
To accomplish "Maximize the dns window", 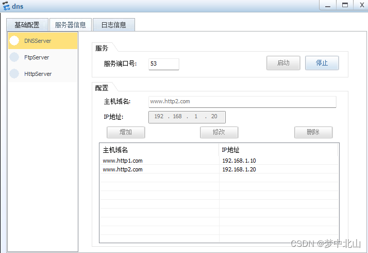I will click(345, 5).
